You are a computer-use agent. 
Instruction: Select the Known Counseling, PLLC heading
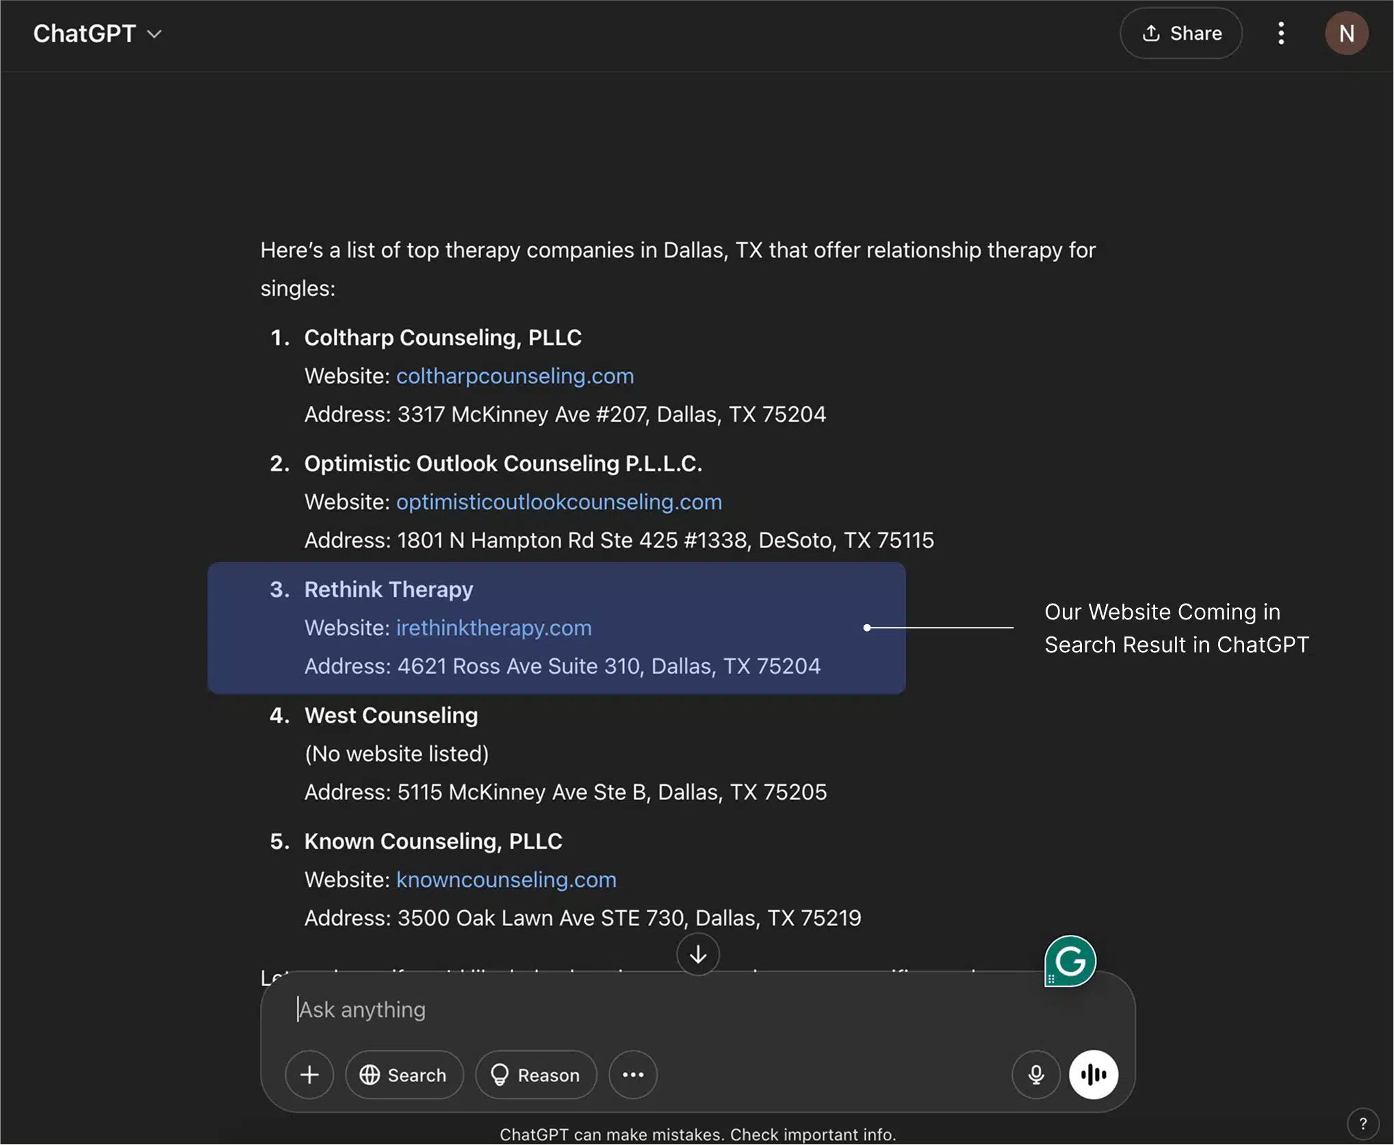(433, 841)
